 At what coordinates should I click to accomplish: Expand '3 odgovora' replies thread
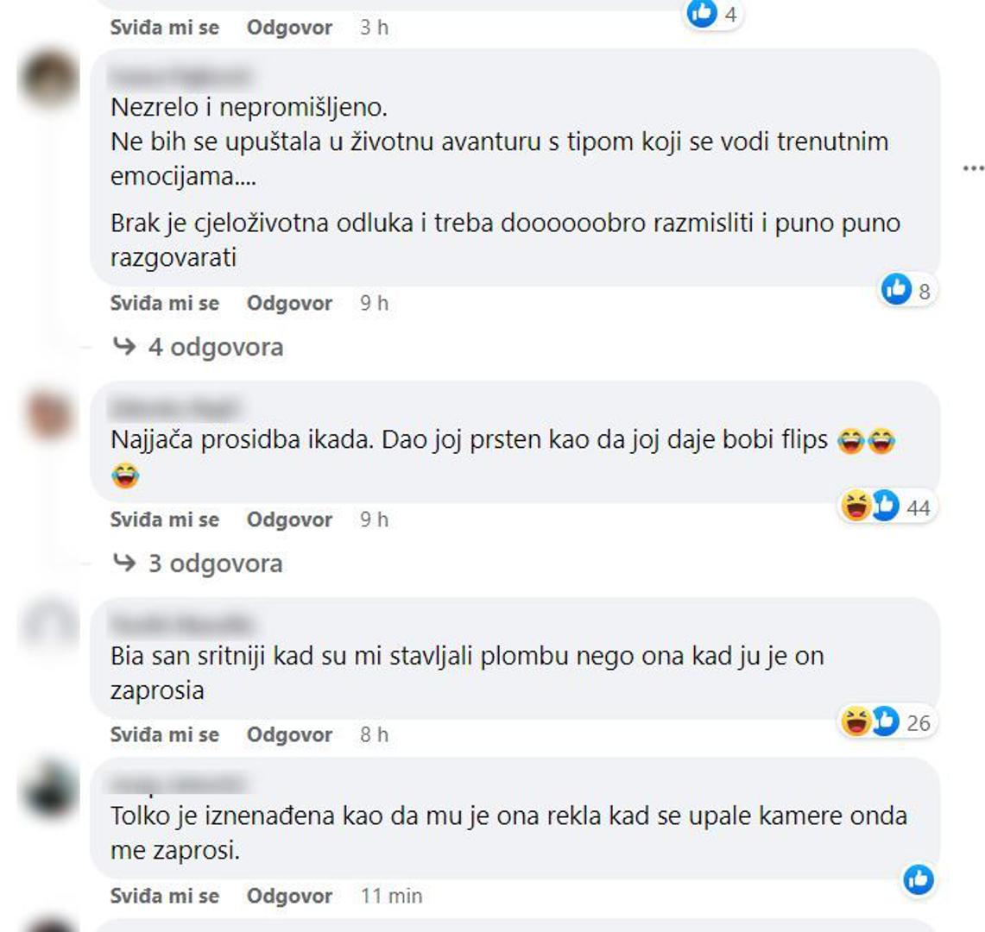point(216,564)
